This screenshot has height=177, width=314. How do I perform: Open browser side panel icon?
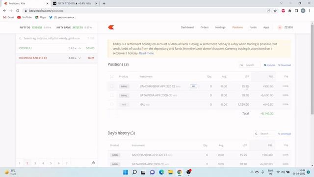click(x=296, y=11)
